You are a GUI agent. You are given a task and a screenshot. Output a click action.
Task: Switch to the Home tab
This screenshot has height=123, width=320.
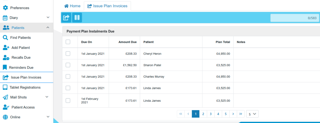point(72,6)
